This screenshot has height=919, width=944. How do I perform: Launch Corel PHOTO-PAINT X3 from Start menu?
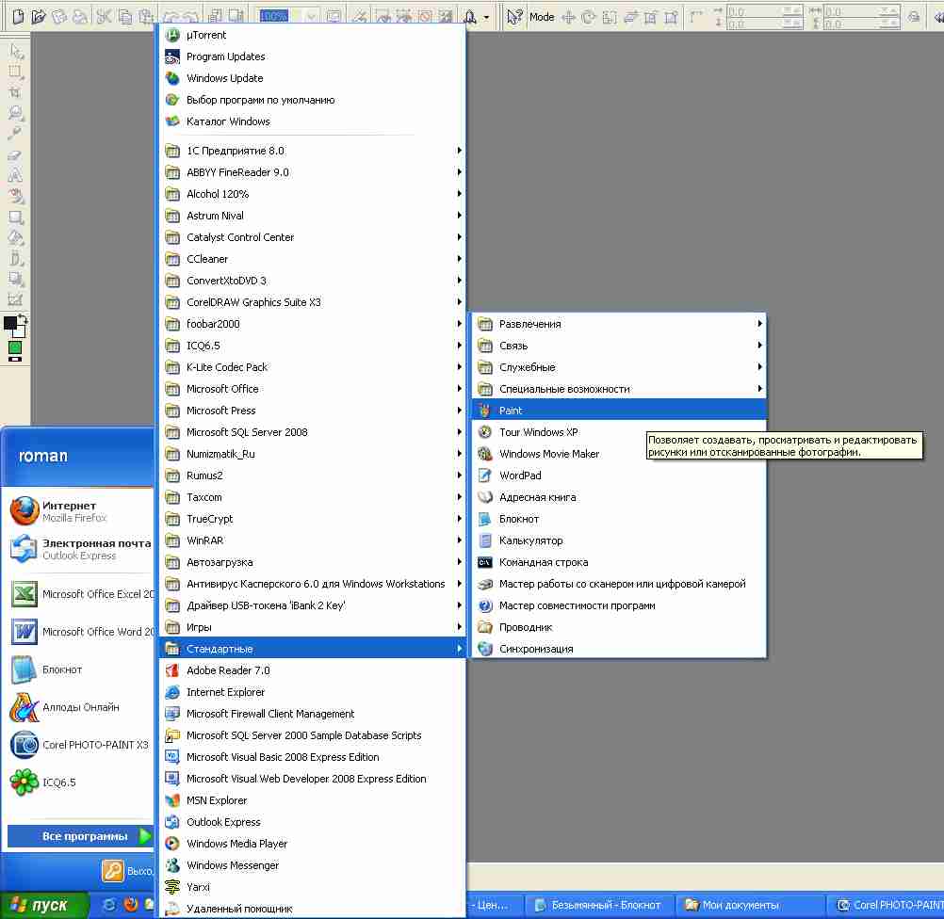81,745
